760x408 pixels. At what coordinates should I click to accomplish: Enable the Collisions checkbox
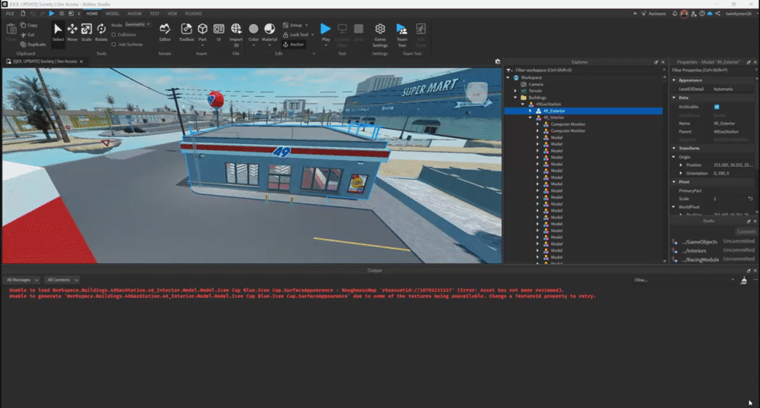(x=114, y=34)
